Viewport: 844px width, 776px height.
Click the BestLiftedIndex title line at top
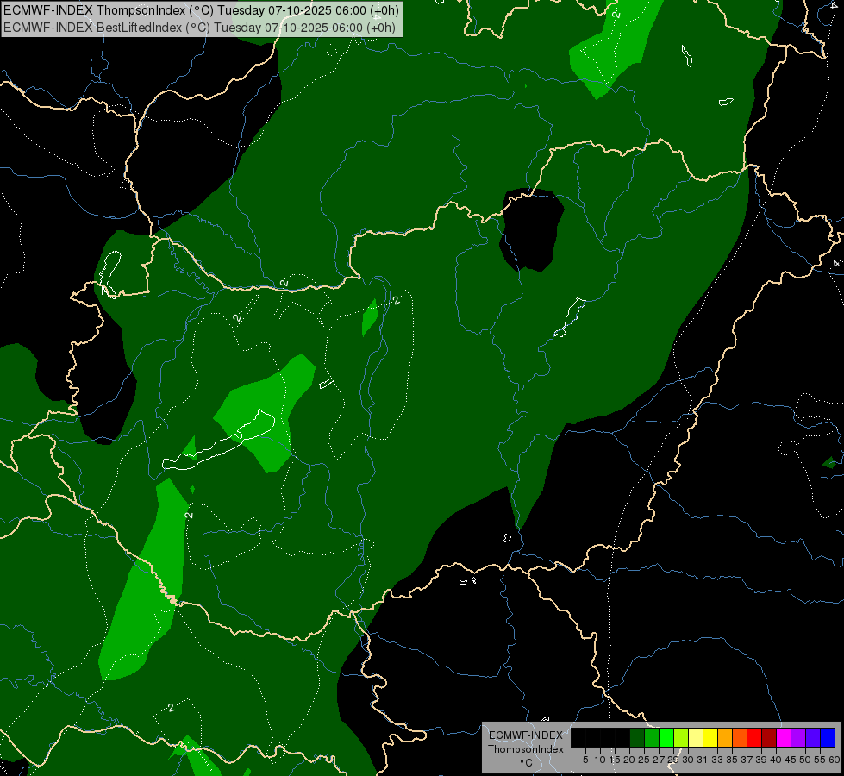point(200,28)
